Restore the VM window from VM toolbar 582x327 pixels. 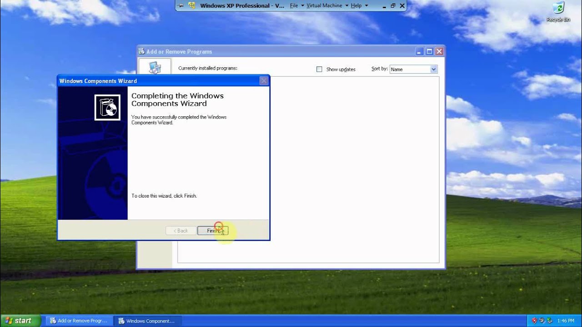393,6
